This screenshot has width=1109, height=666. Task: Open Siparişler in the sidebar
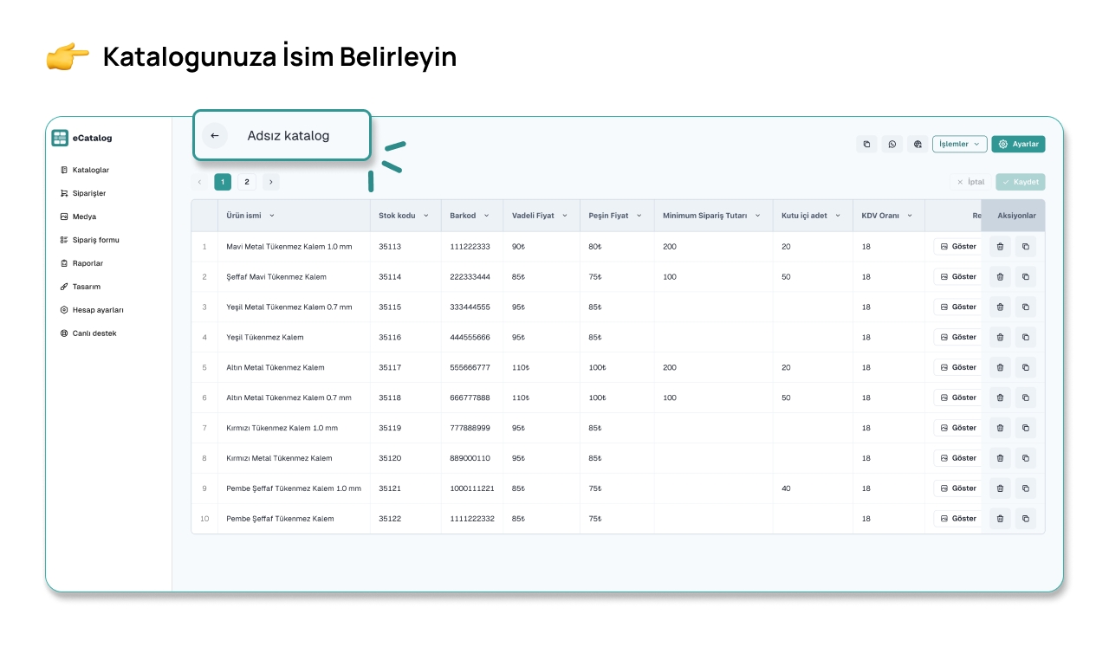pyautogui.click(x=88, y=193)
